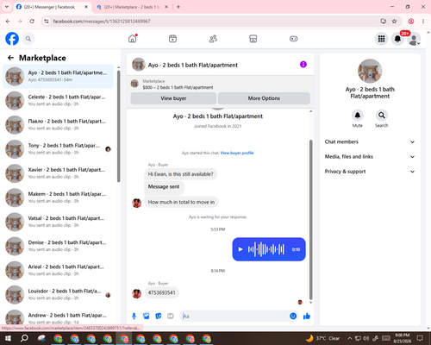Open the account profile avatar menu
431x345 pixels.
tap(414, 39)
